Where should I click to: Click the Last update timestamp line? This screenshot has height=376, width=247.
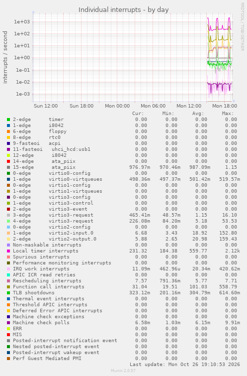click(185, 365)
